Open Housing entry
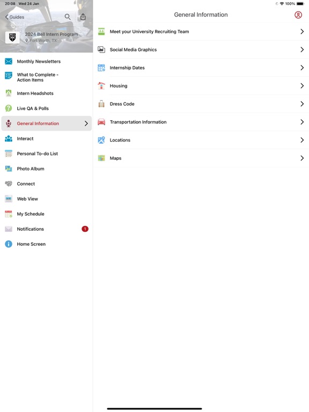The height and width of the screenshot is (412, 309). 201,86
